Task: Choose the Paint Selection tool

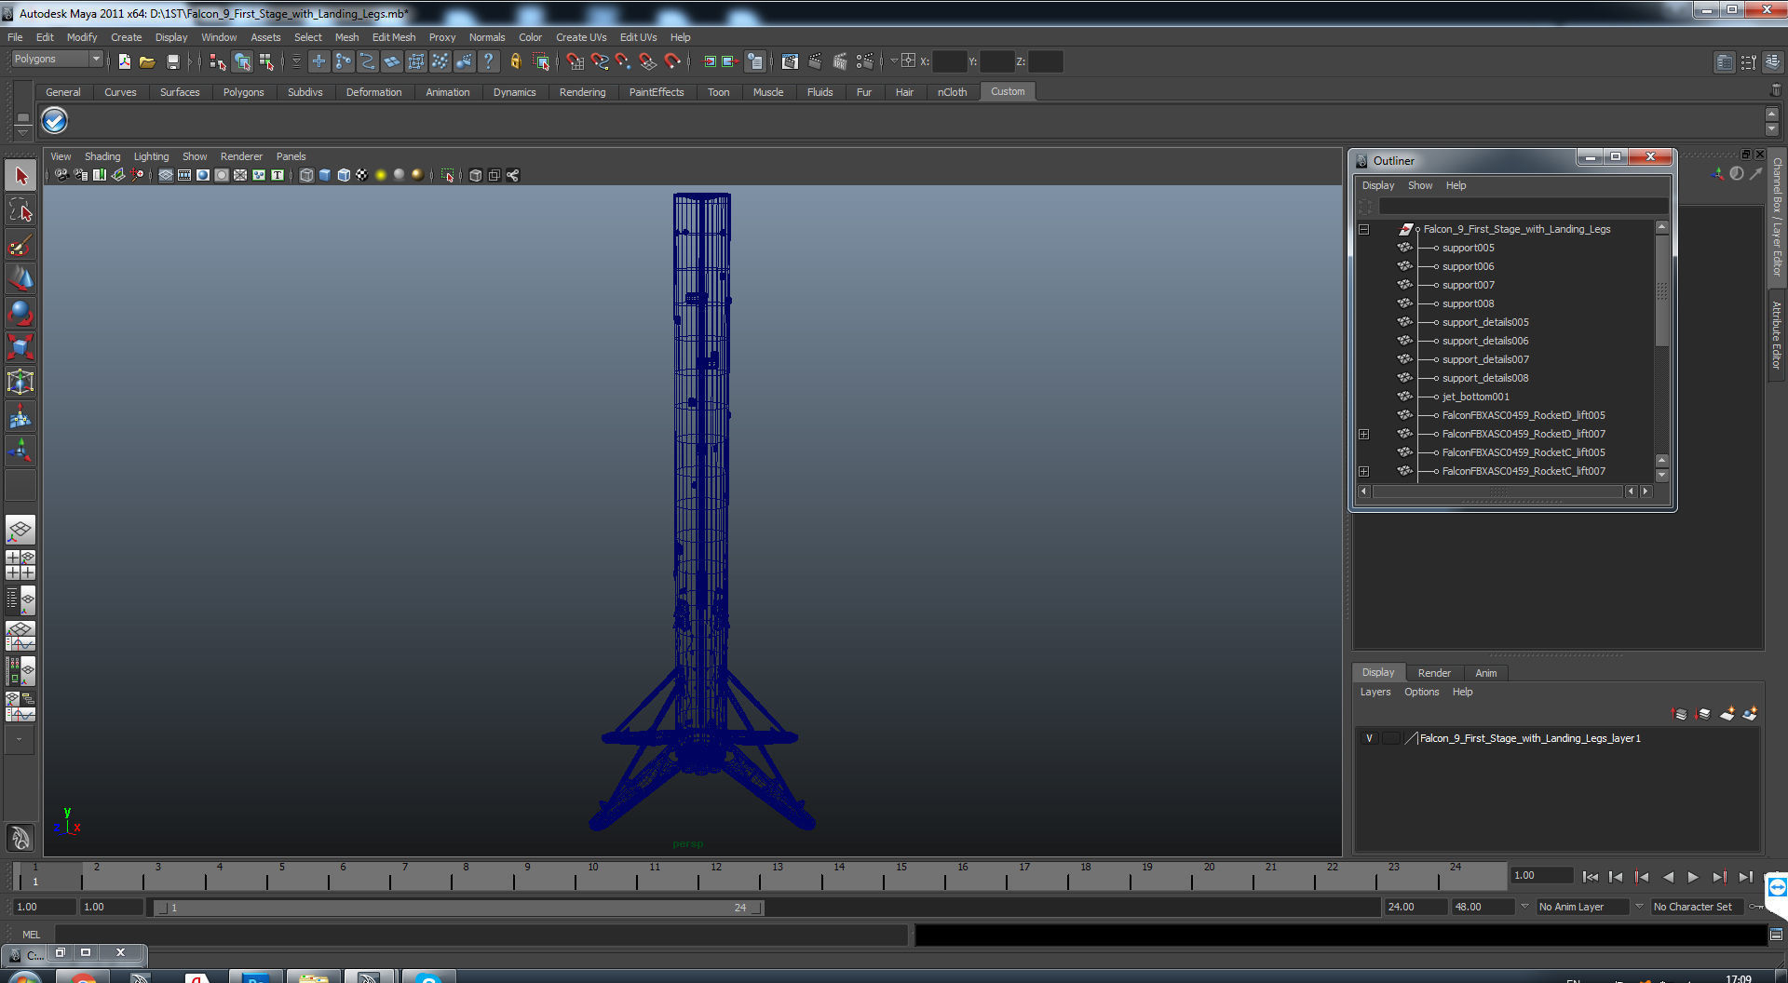Action: pyautogui.click(x=20, y=245)
